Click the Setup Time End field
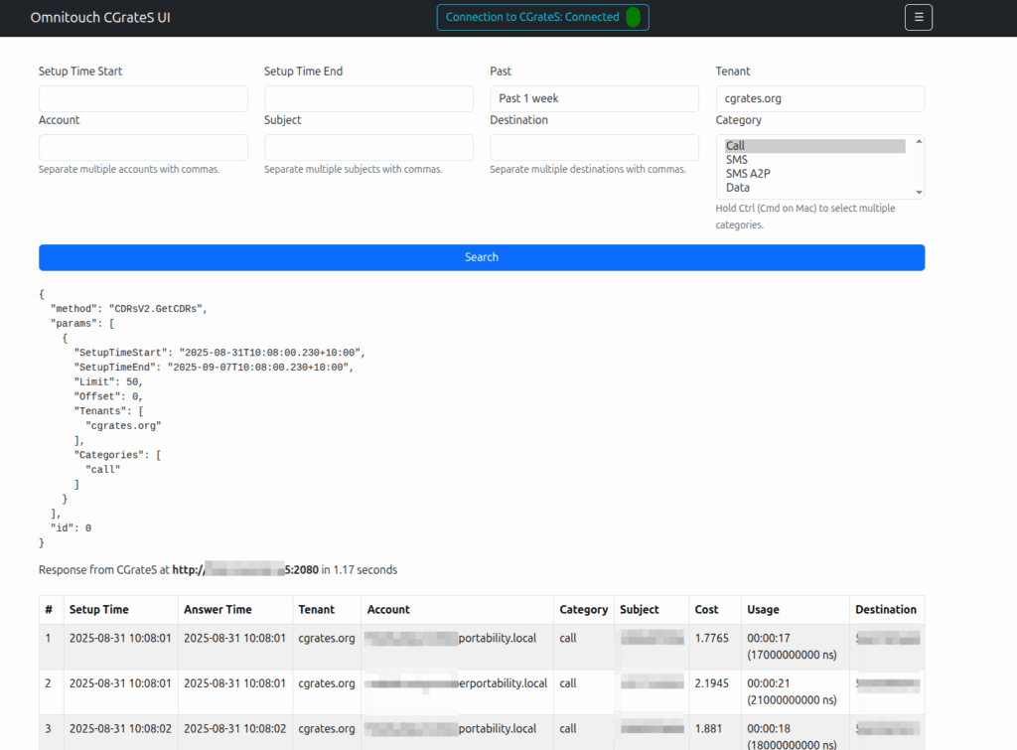1017x750 pixels. tap(368, 98)
